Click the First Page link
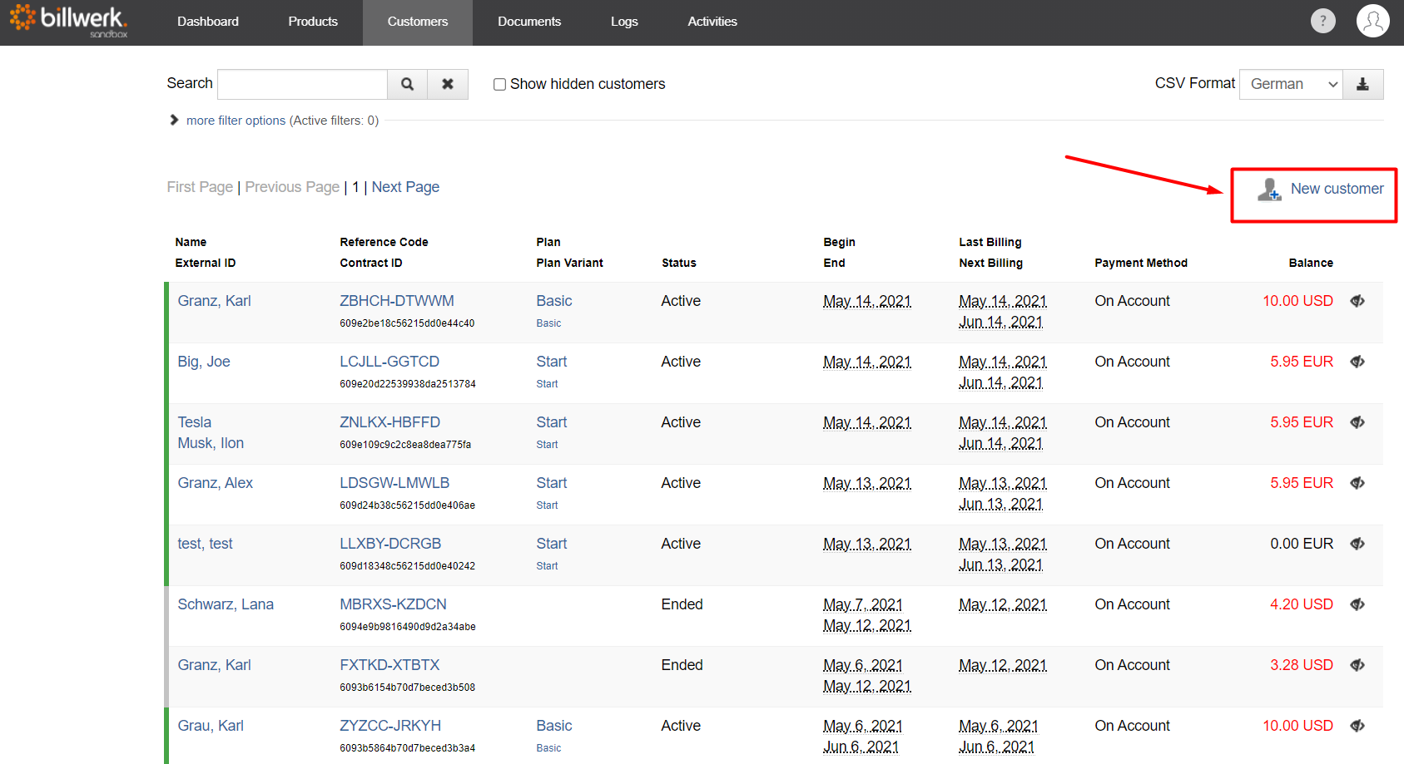 pyautogui.click(x=200, y=187)
